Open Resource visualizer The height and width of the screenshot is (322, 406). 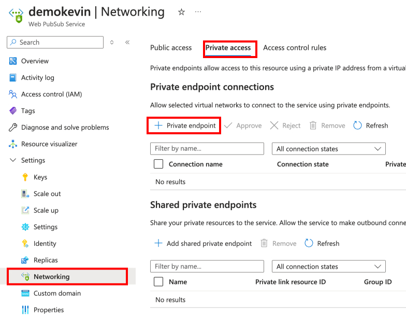coord(49,144)
